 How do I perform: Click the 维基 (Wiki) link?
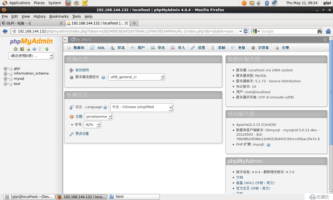click(x=255, y=183)
